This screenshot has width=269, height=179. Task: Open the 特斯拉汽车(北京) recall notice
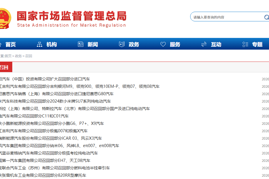[75, 109]
